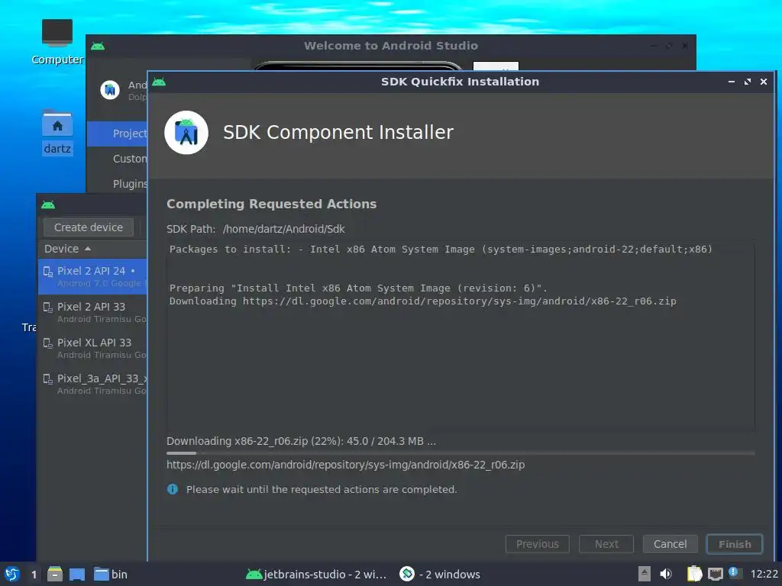Open the bin folder taskbar item
782x586 pixels.
pos(111,575)
